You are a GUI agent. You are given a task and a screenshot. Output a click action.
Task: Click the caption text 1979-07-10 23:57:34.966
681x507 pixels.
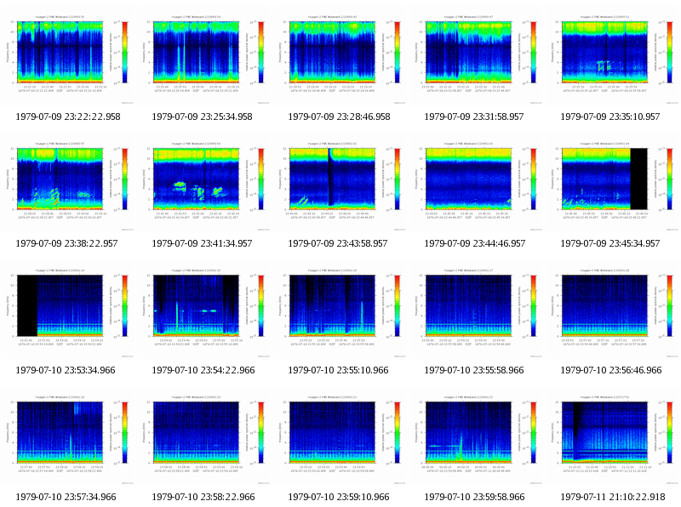pyautogui.click(x=66, y=497)
